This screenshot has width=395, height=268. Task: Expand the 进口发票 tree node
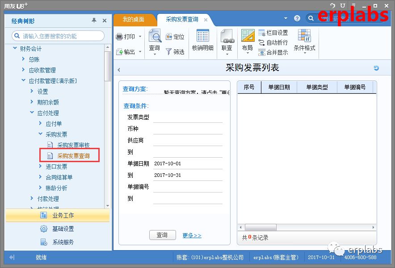[41, 166]
